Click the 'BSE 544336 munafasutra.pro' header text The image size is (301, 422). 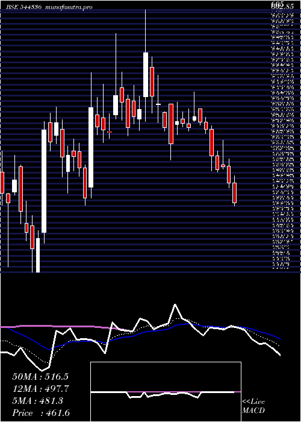pos(49,7)
